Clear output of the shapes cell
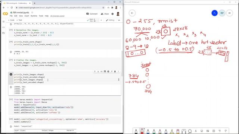 pyautogui.click(x=11, y=87)
